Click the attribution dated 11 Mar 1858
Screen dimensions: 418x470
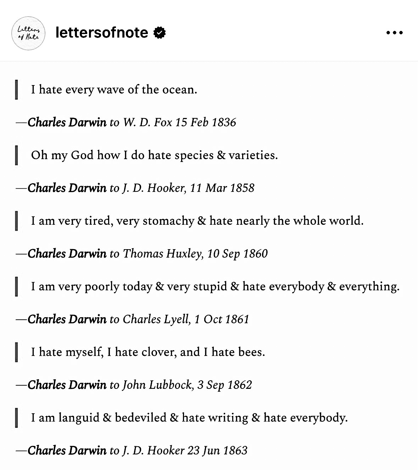135,188
